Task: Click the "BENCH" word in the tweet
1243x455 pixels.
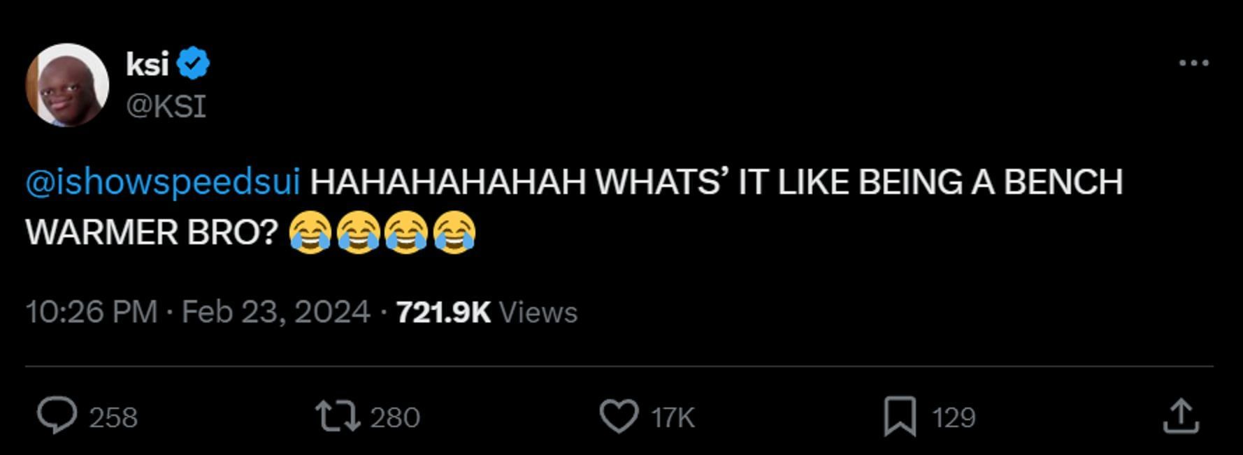Action: click(x=1063, y=182)
